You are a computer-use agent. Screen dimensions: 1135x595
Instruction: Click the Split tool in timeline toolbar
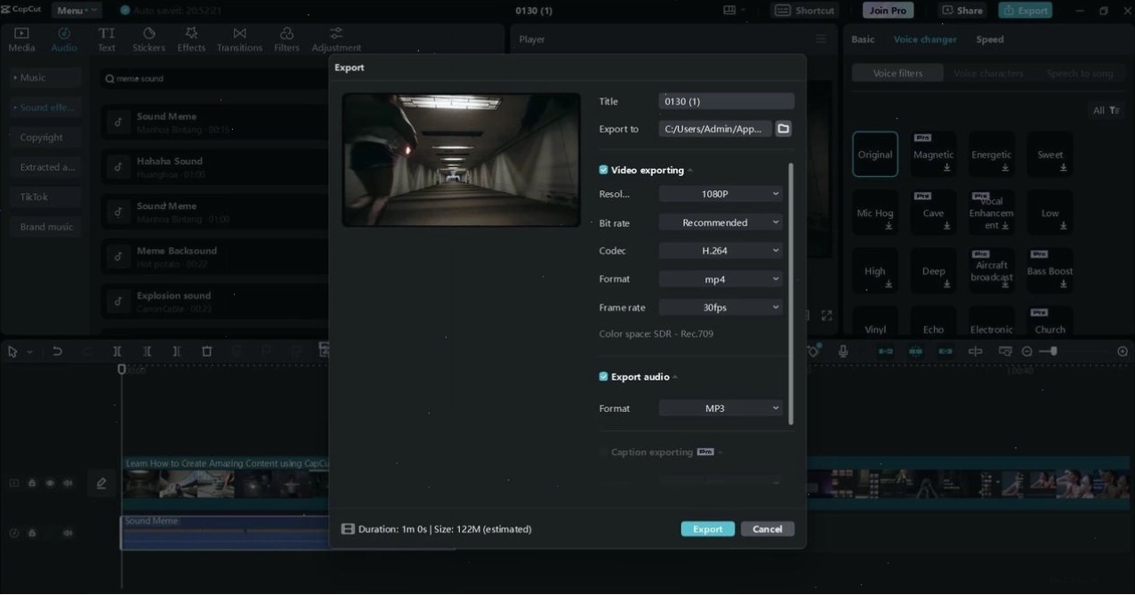pos(117,351)
